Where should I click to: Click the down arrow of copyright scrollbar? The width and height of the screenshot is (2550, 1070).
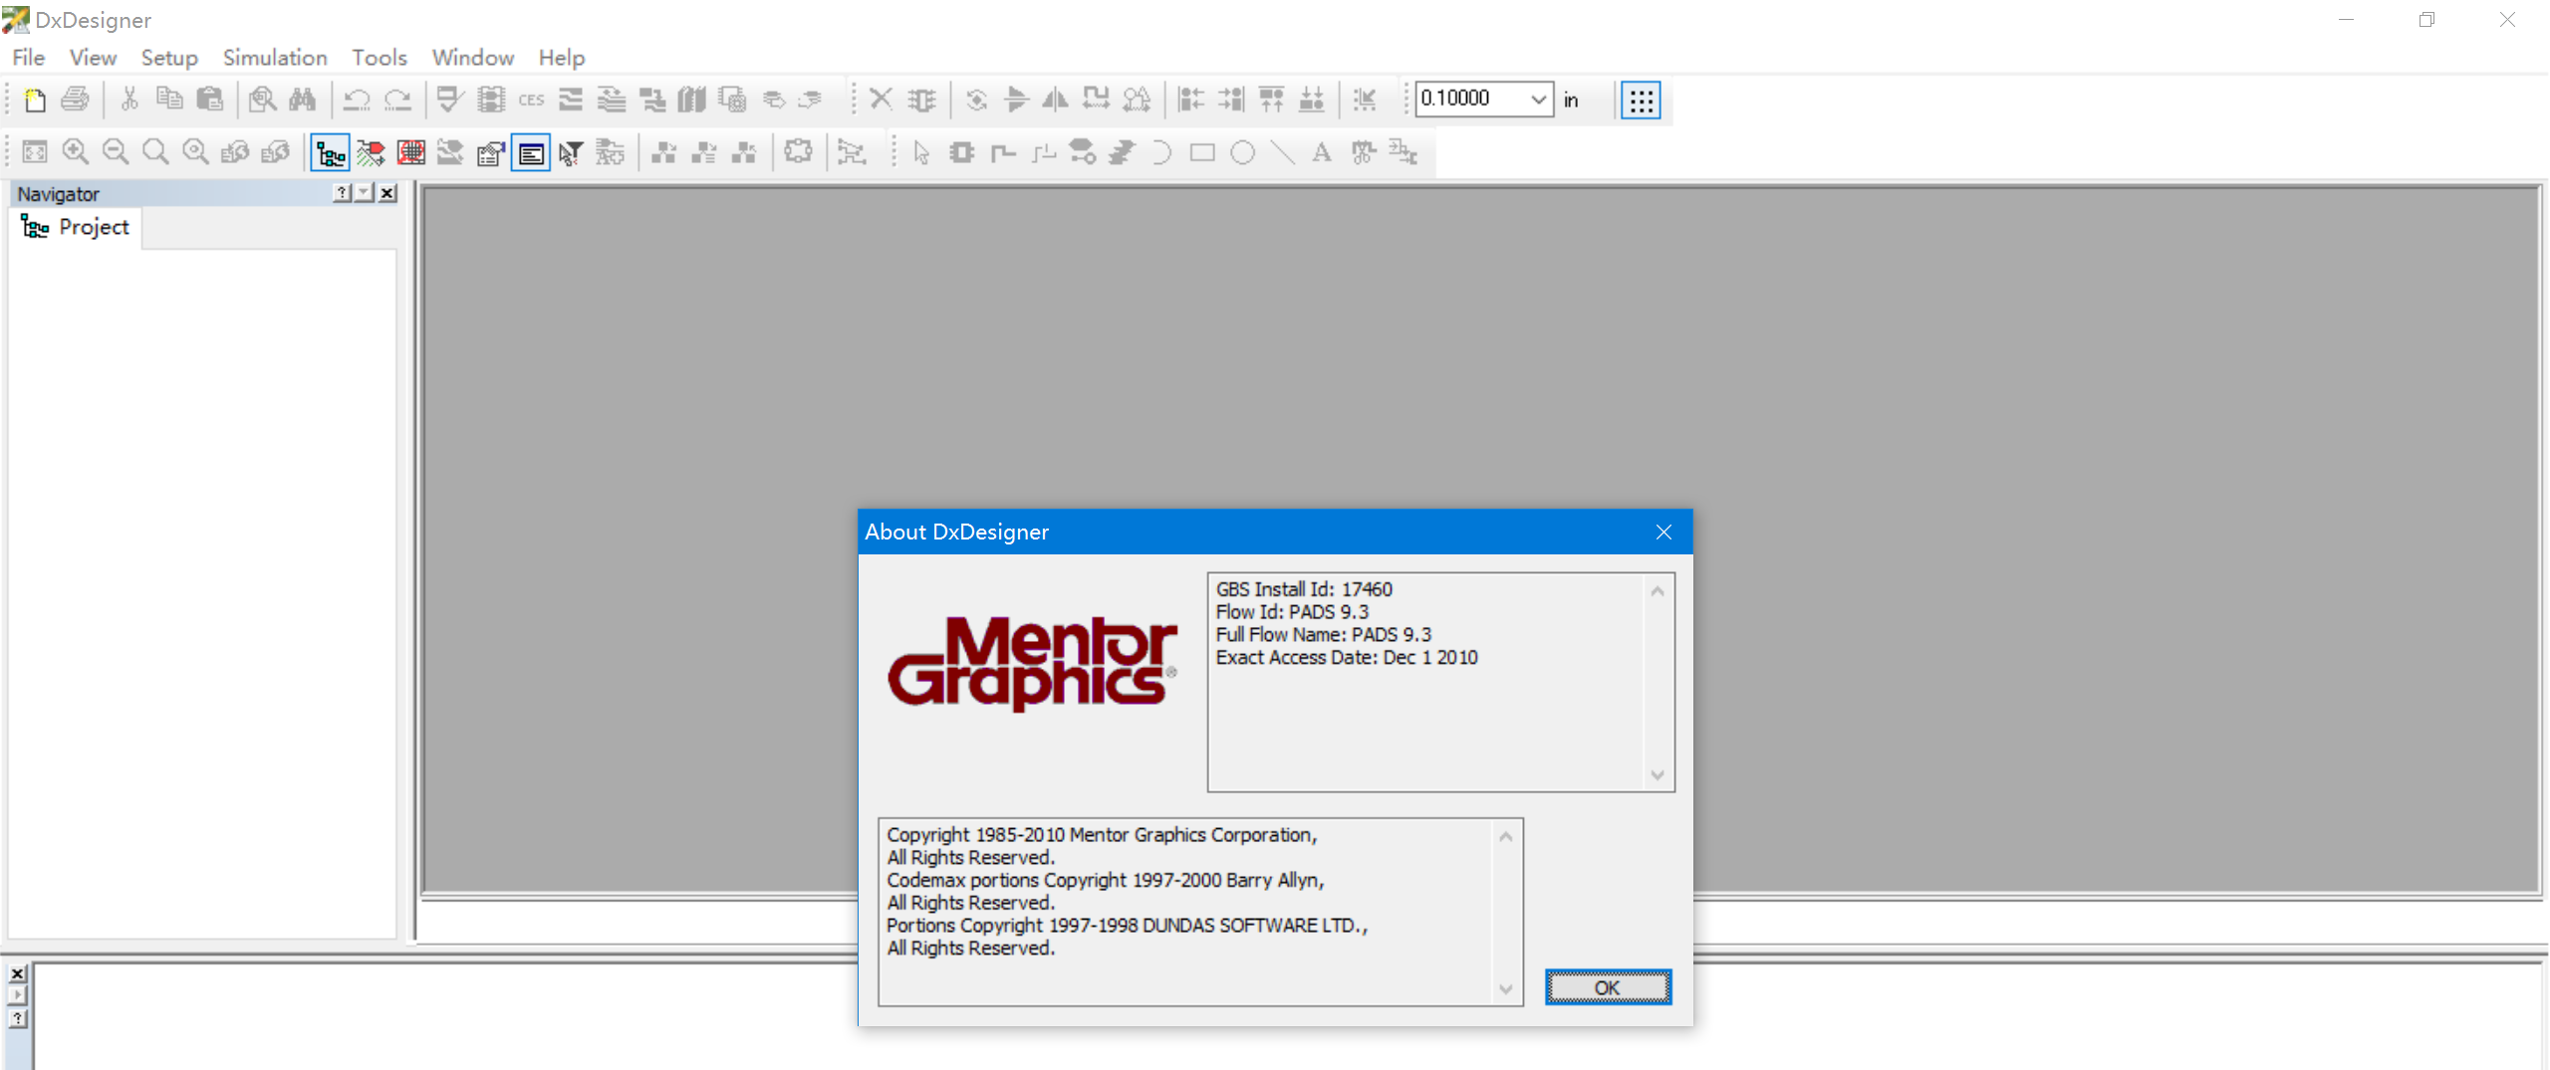(1506, 988)
